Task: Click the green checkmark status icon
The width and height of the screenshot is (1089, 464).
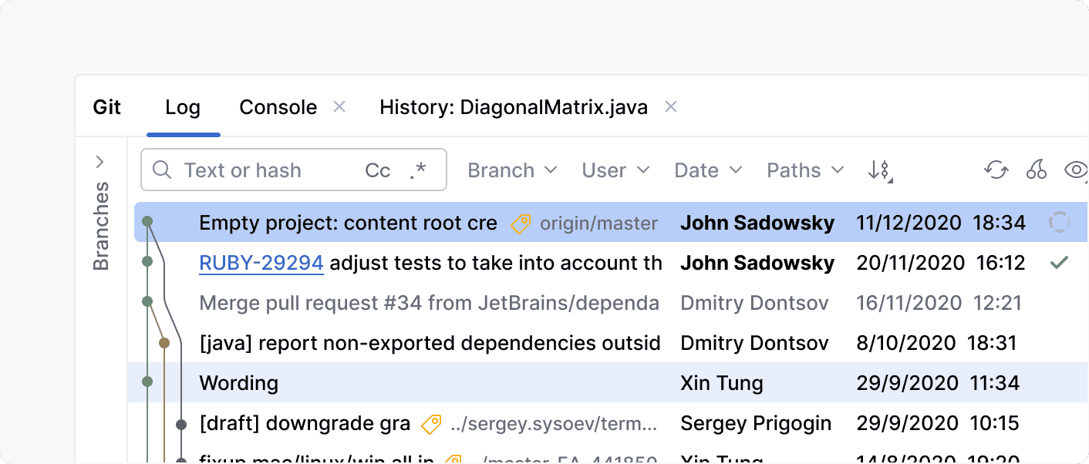Action: [x=1059, y=263]
